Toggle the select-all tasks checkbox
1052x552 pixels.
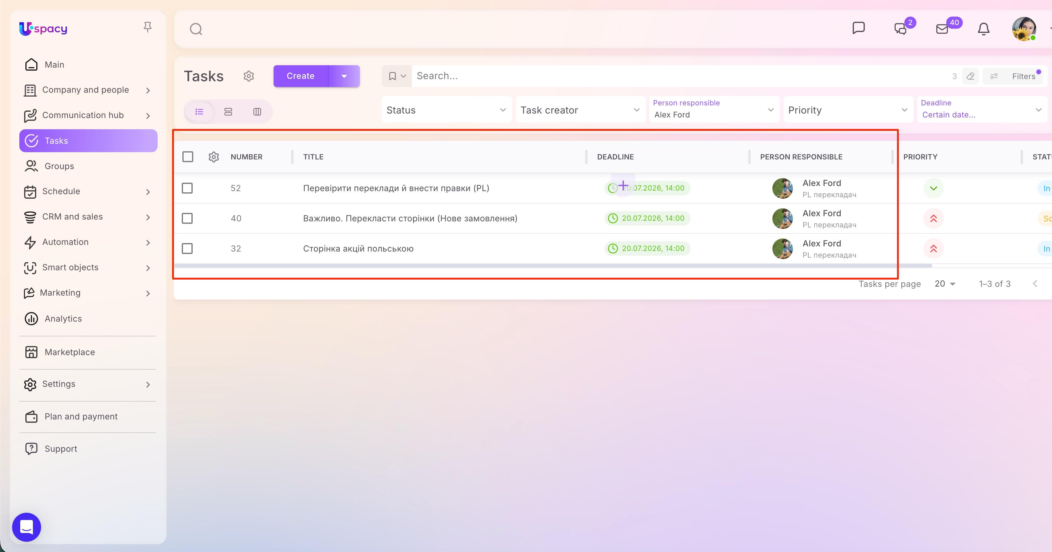point(188,156)
